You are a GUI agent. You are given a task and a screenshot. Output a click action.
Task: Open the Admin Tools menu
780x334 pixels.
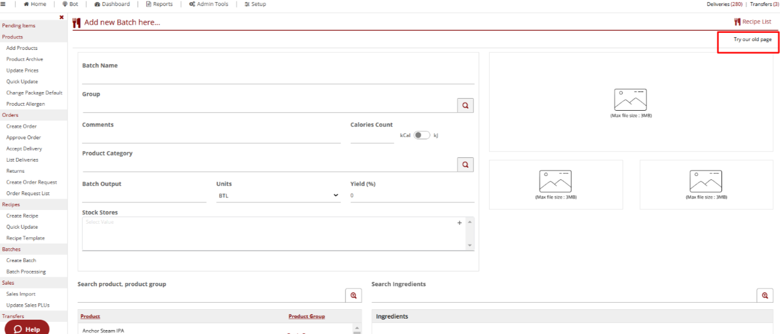click(x=208, y=4)
